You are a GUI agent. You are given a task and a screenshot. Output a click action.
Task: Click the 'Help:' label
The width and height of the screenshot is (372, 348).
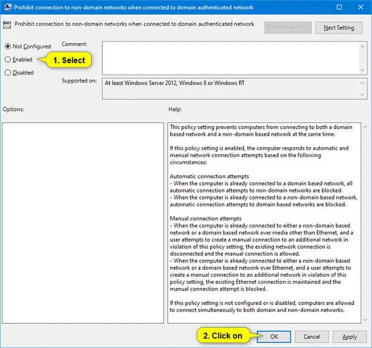click(x=175, y=109)
